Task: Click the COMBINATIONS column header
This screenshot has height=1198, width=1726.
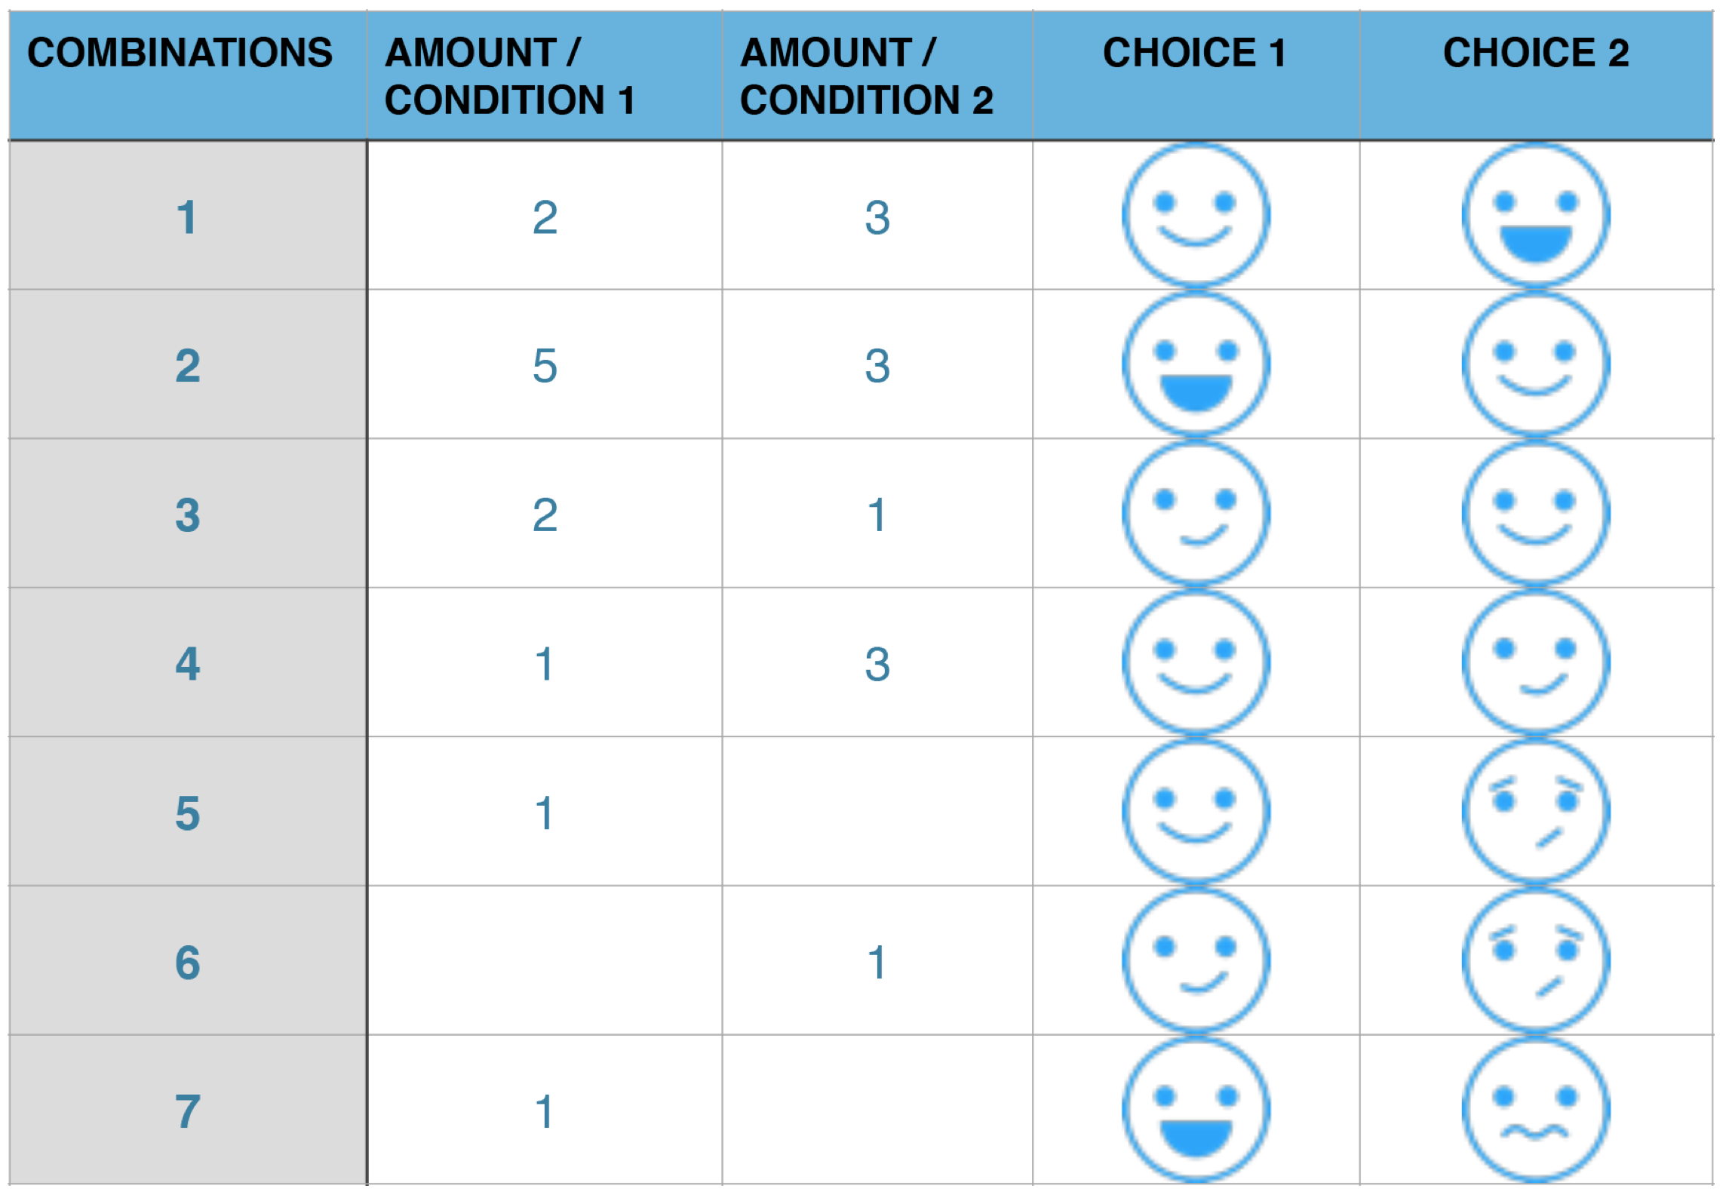Action: click(180, 53)
